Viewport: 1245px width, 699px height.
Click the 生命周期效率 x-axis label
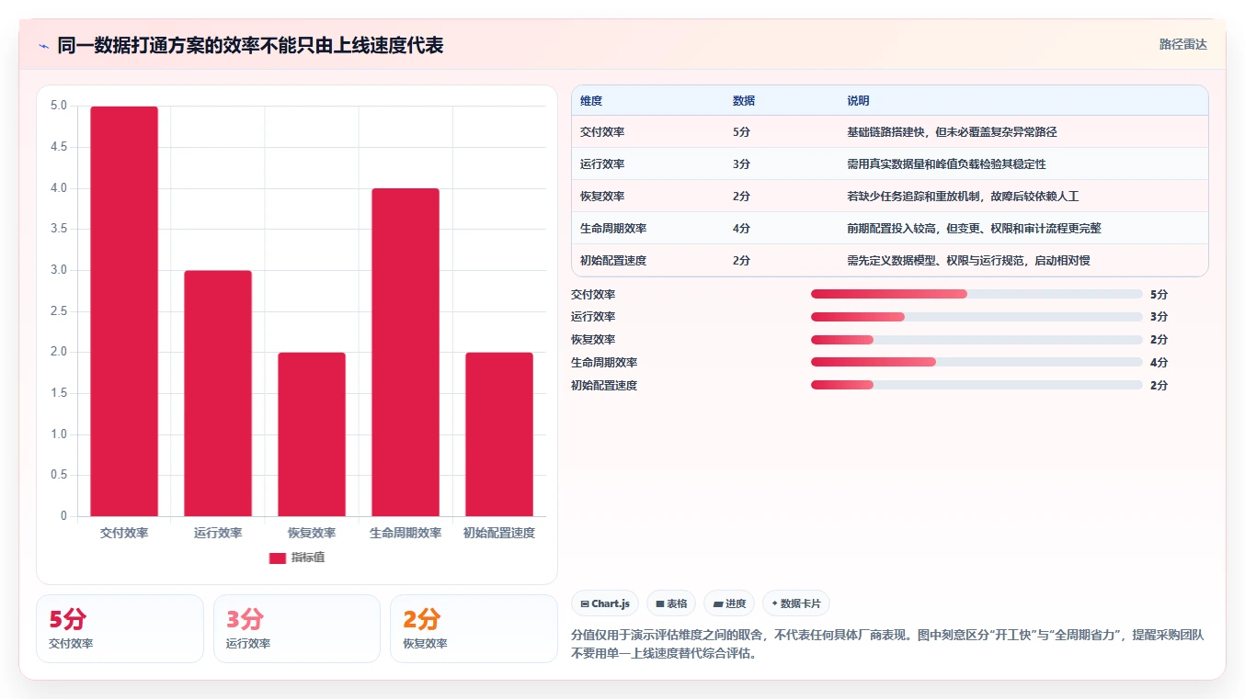pos(405,533)
